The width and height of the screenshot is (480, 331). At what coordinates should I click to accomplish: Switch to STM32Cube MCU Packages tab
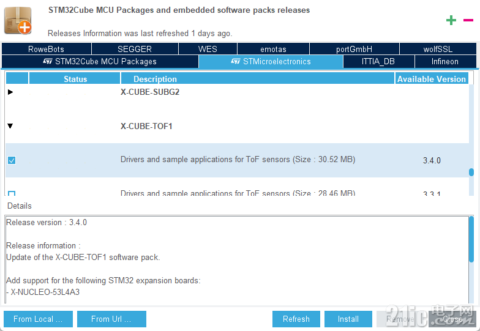coord(100,61)
